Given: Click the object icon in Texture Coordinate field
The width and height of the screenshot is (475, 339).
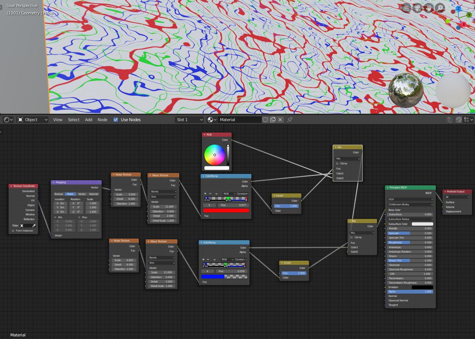Looking at the screenshot, I should pos(22,226).
